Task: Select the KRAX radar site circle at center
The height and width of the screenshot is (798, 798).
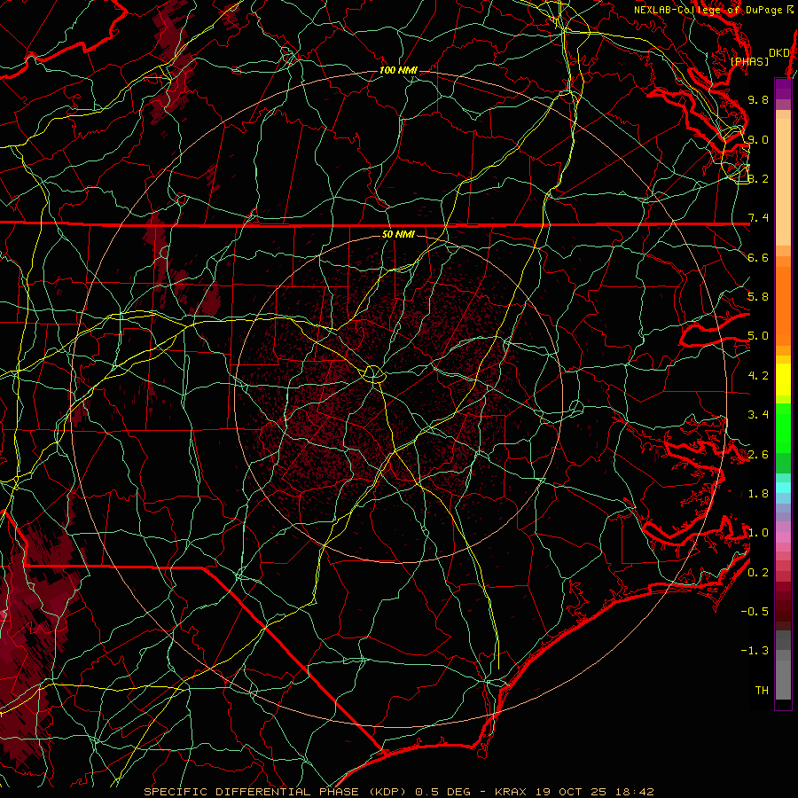Action: (374, 374)
